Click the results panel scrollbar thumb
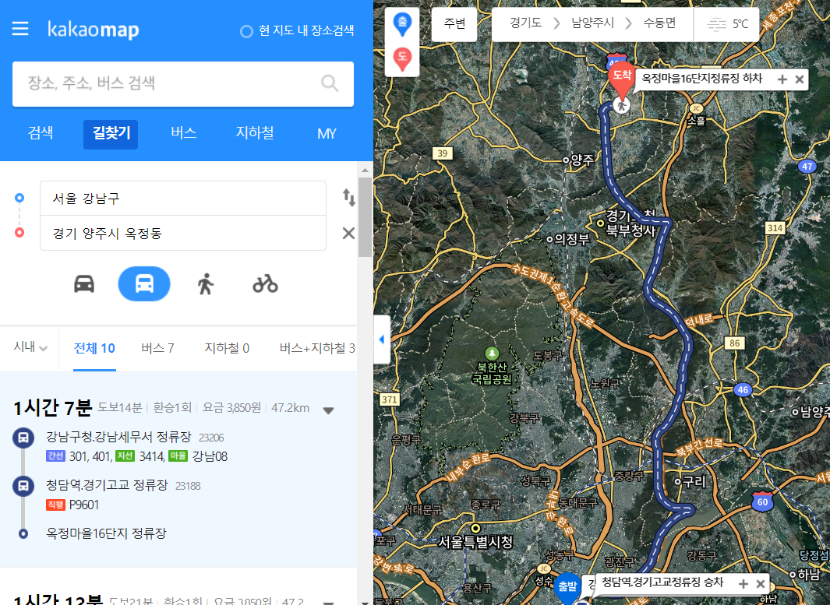 click(365, 216)
